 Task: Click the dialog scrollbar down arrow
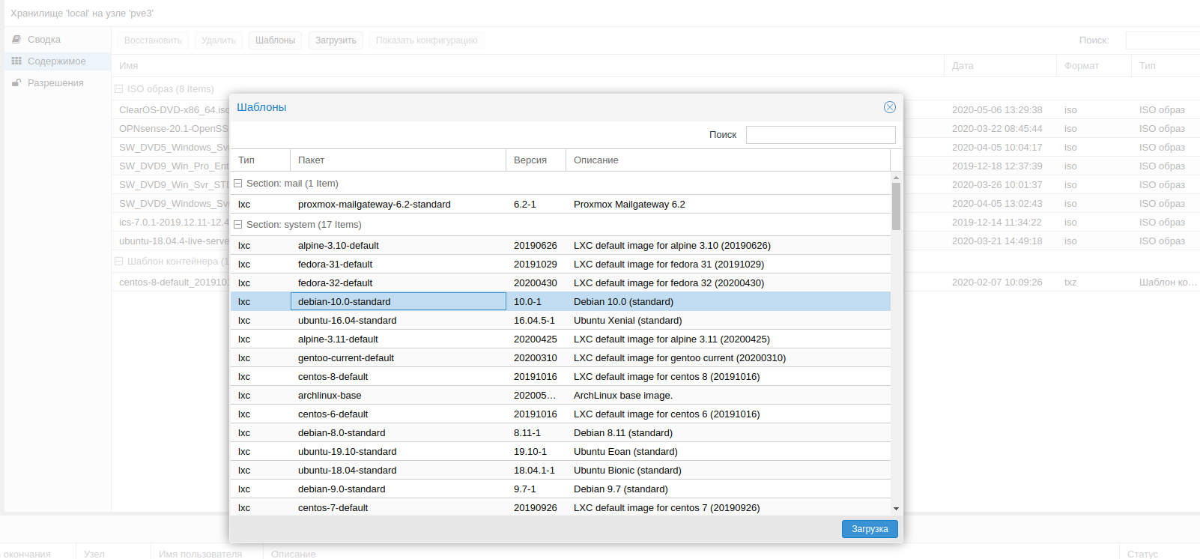click(x=896, y=509)
